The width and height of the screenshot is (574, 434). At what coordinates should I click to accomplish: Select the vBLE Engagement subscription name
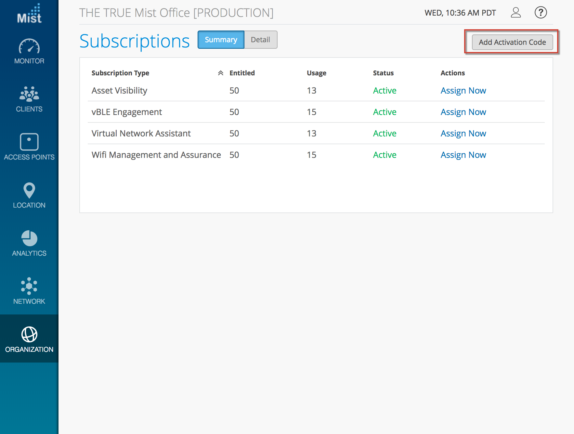[x=127, y=112]
